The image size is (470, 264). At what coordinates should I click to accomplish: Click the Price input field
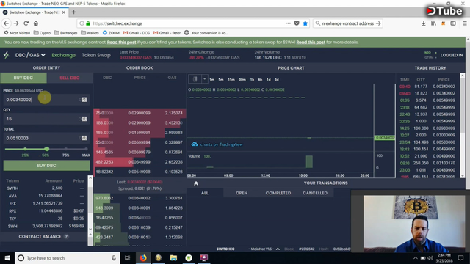[x=46, y=100]
